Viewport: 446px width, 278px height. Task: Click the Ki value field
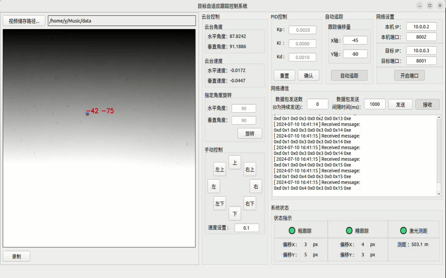(x=303, y=44)
